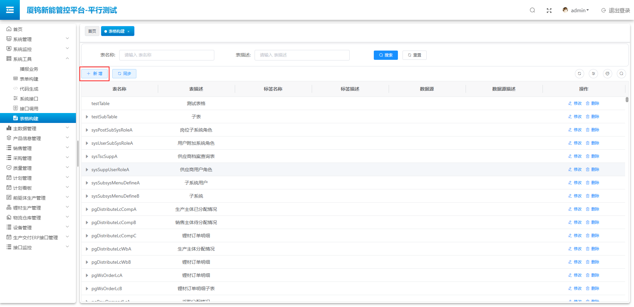Close the 表格构建 tab

(128, 31)
